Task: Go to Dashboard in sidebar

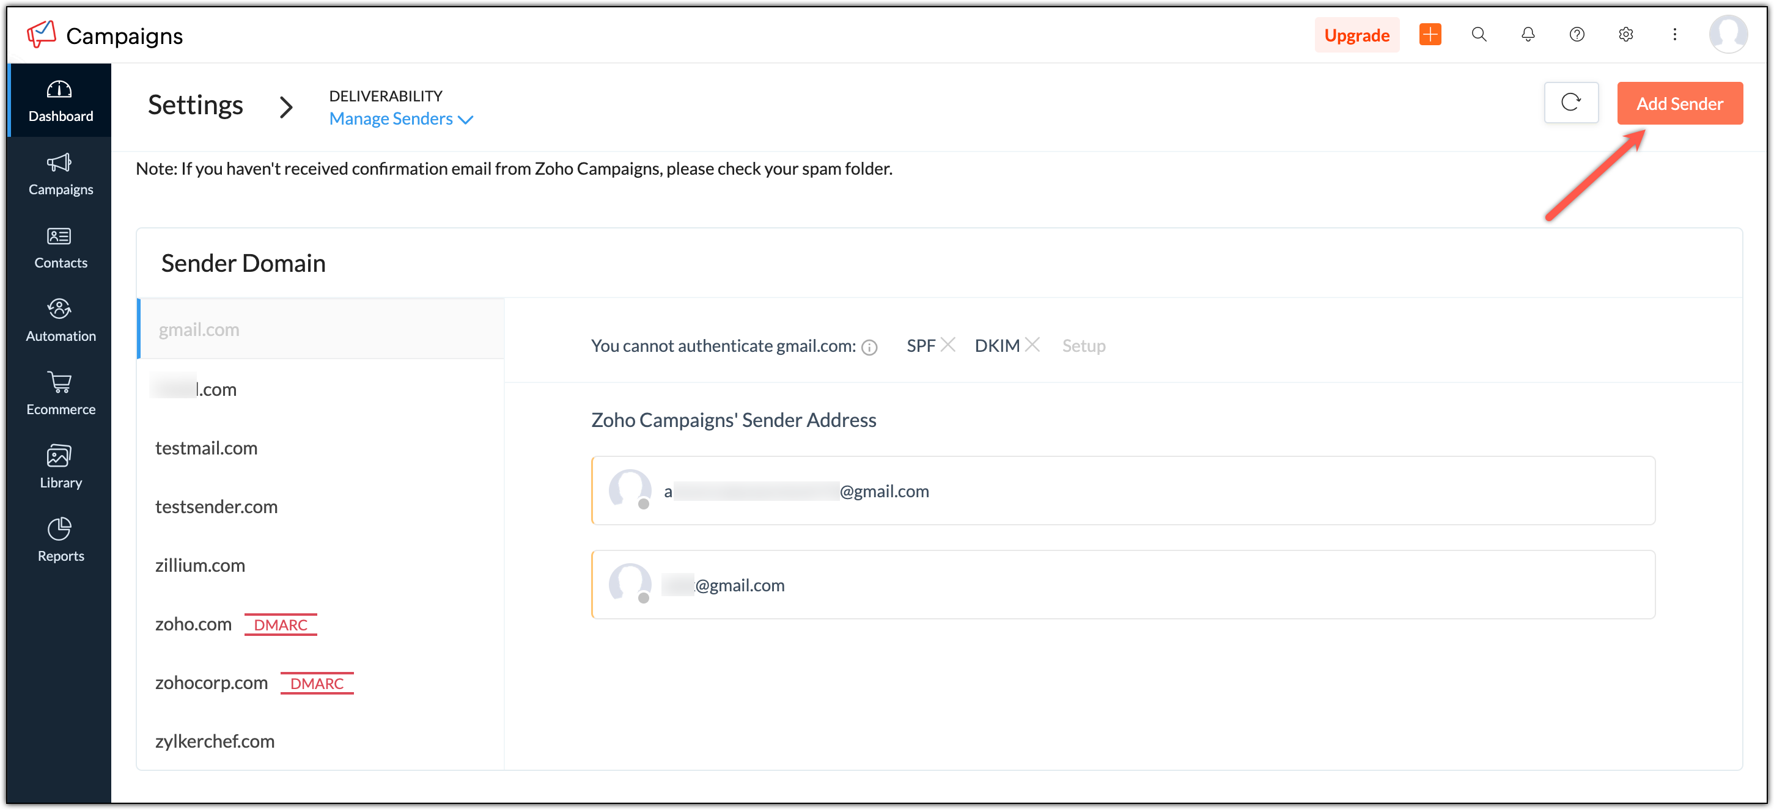Action: click(x=60, y=100)
